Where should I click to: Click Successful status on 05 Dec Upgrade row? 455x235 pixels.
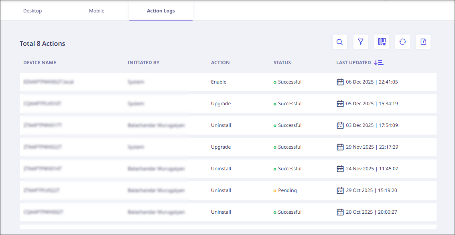pos(289,104)
